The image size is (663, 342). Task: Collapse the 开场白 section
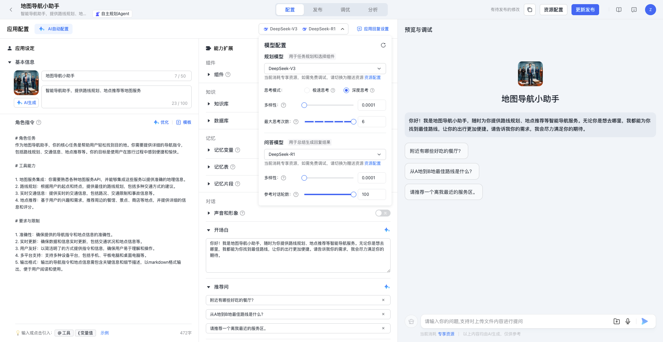point(209,230)
